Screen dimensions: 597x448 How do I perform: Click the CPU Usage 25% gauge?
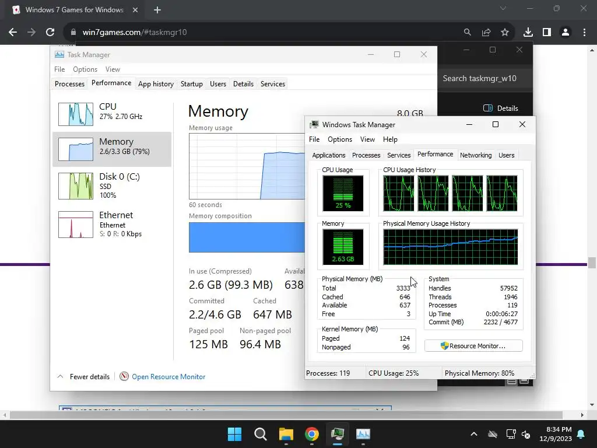tap(343, 193)
